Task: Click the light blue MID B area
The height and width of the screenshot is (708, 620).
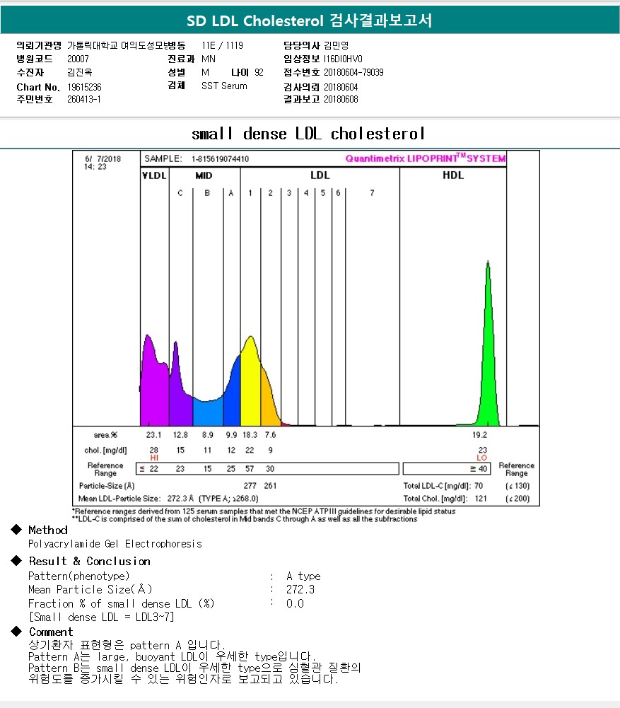Action: pyautogui.click(x=208, y=413)
